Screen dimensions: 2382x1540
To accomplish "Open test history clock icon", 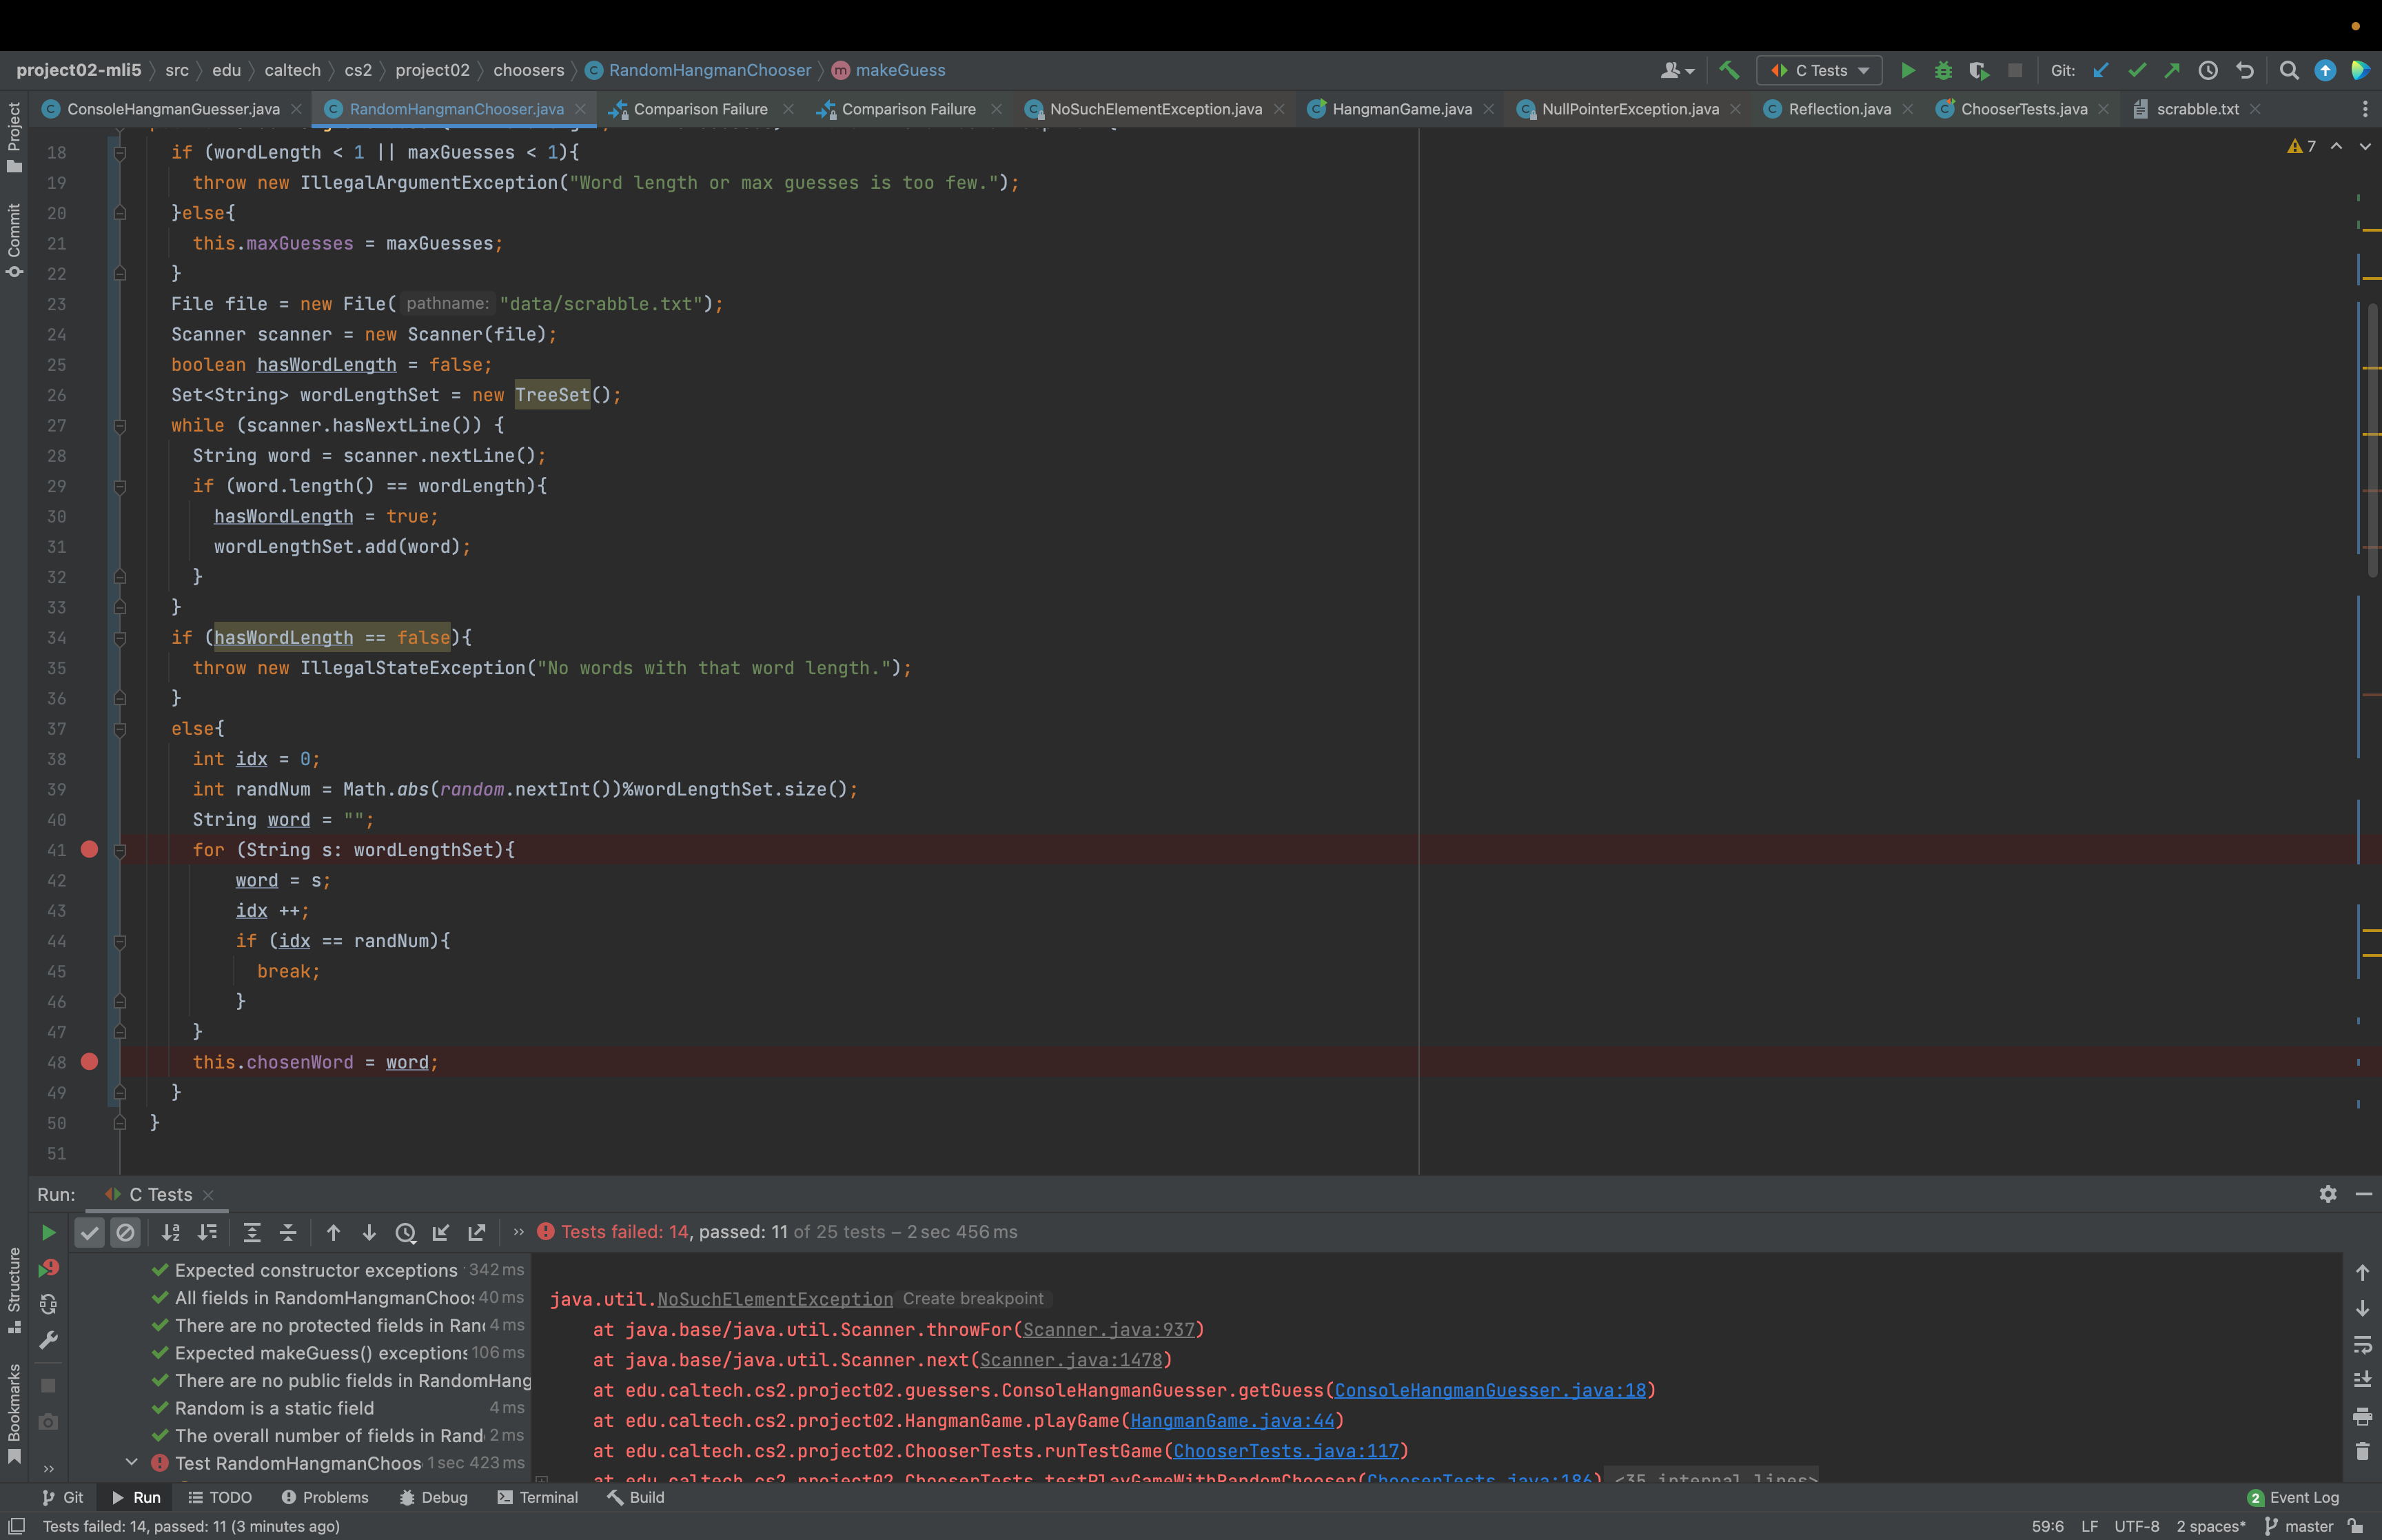I will tap(405, 1233).
